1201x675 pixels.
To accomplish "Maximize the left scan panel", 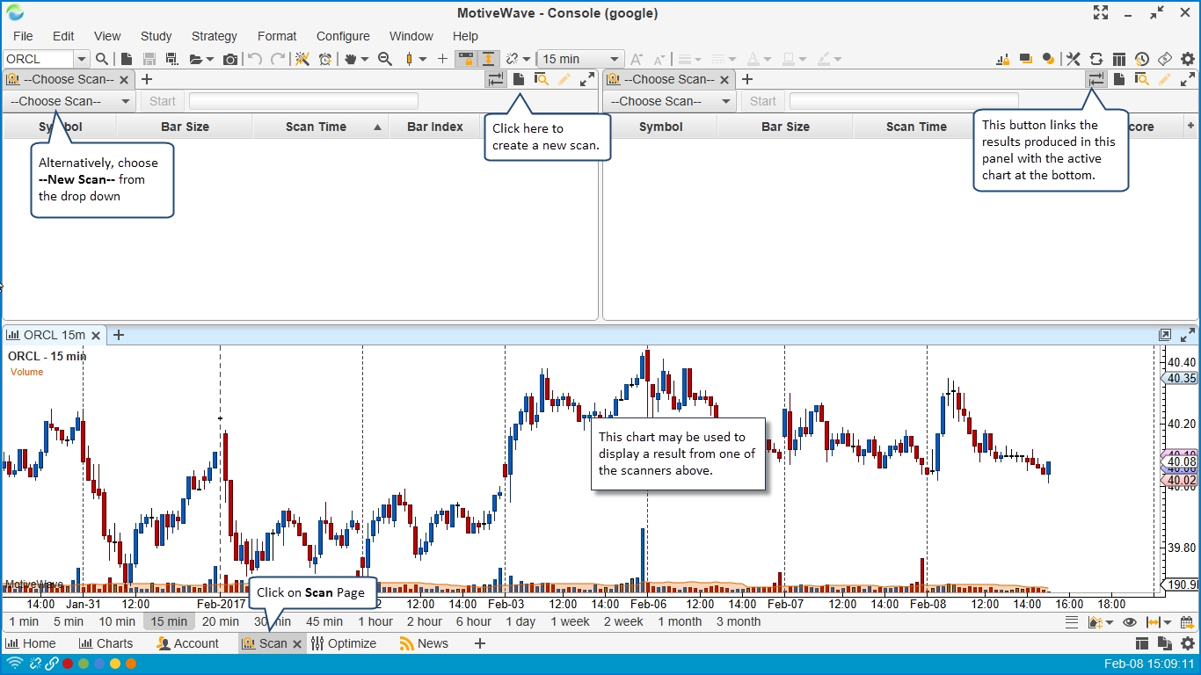I will (587, 79).
